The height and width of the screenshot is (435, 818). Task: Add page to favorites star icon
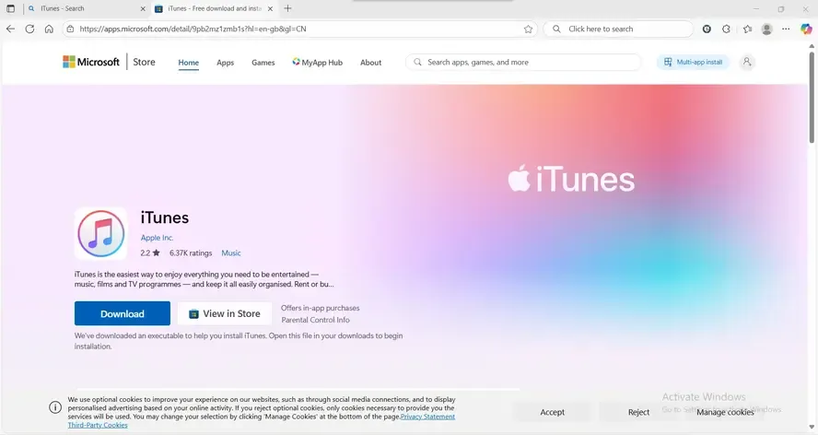(528, 29)
